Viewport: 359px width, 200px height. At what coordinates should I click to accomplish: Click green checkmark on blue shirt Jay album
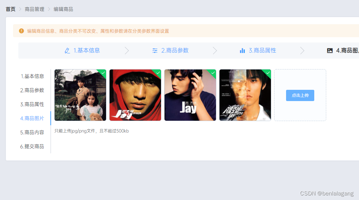(x=213, y=73)
